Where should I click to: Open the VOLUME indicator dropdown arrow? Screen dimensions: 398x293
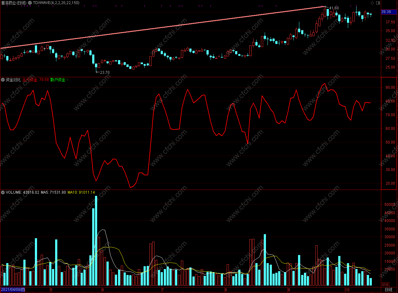tap(3, 192)
